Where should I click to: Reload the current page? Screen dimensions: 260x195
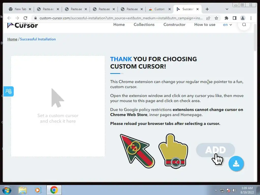[x=25, y=18]
